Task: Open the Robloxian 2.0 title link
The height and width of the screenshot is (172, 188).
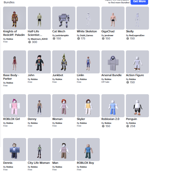Action: pyautogui.click(x=110, y=119)
